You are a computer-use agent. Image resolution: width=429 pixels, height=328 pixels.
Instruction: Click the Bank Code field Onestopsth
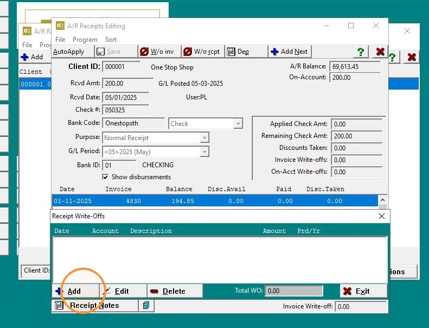click(133, 123)
